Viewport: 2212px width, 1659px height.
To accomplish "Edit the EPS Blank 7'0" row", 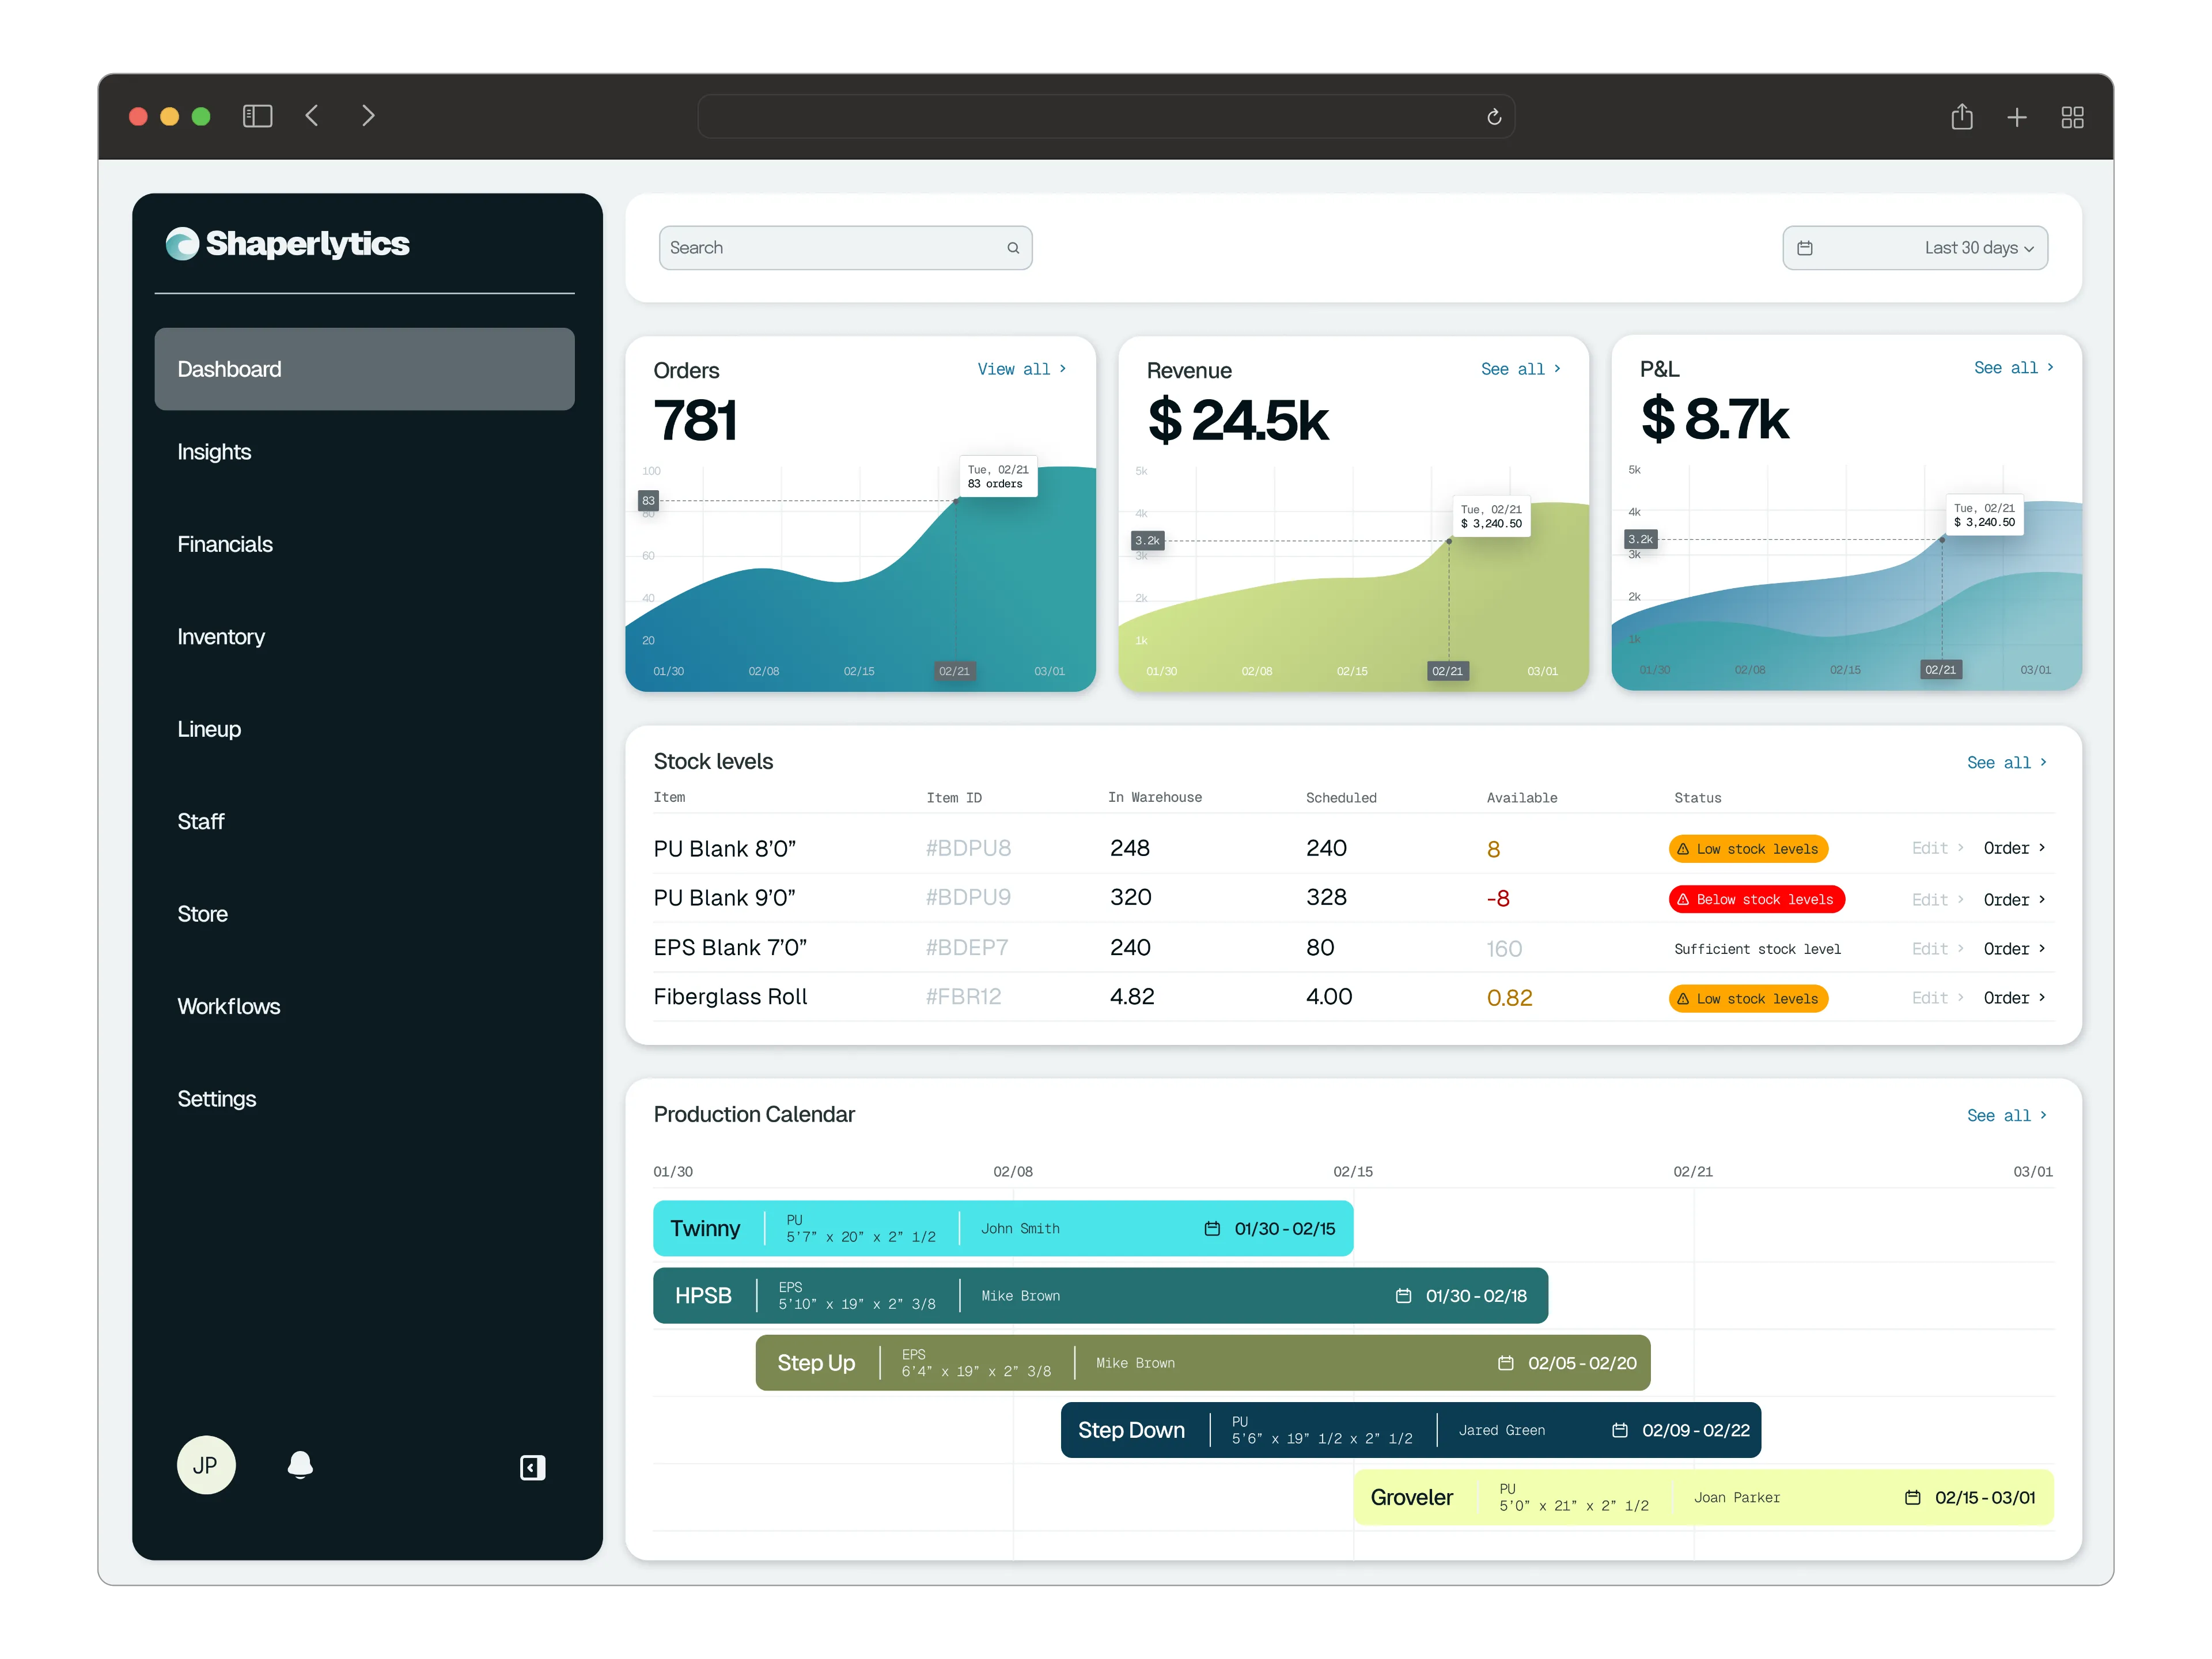I will pos(1937,948).
